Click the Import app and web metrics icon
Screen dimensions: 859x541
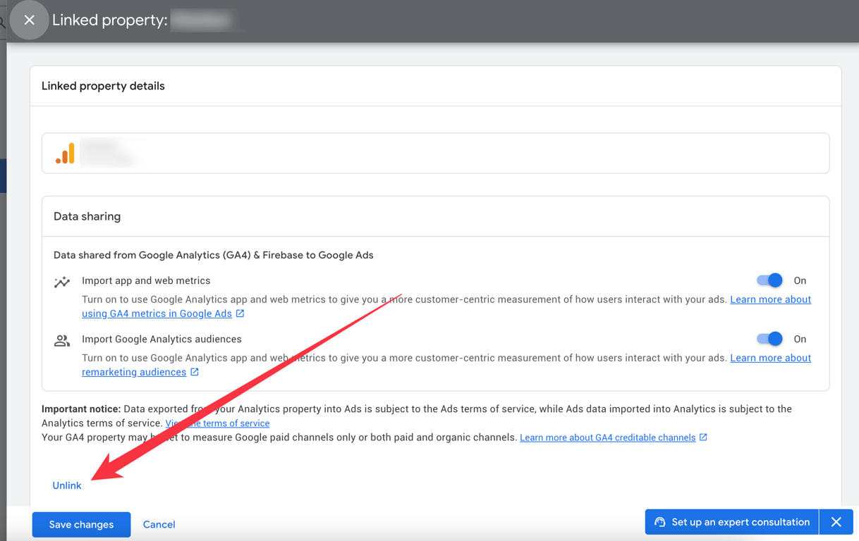62,282
